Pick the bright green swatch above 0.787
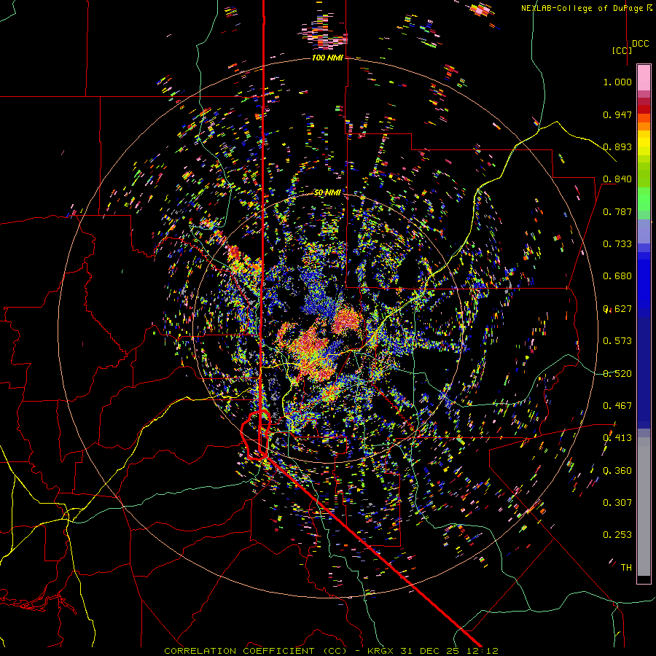Viewport: 656px width, 656px height. (644, 199)
